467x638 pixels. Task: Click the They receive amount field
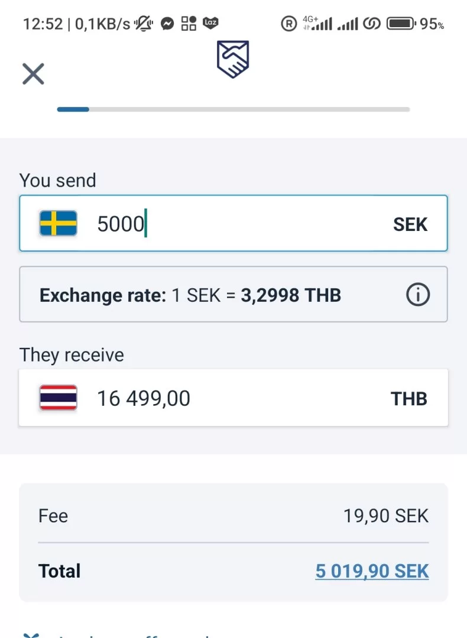coord(236,398)
